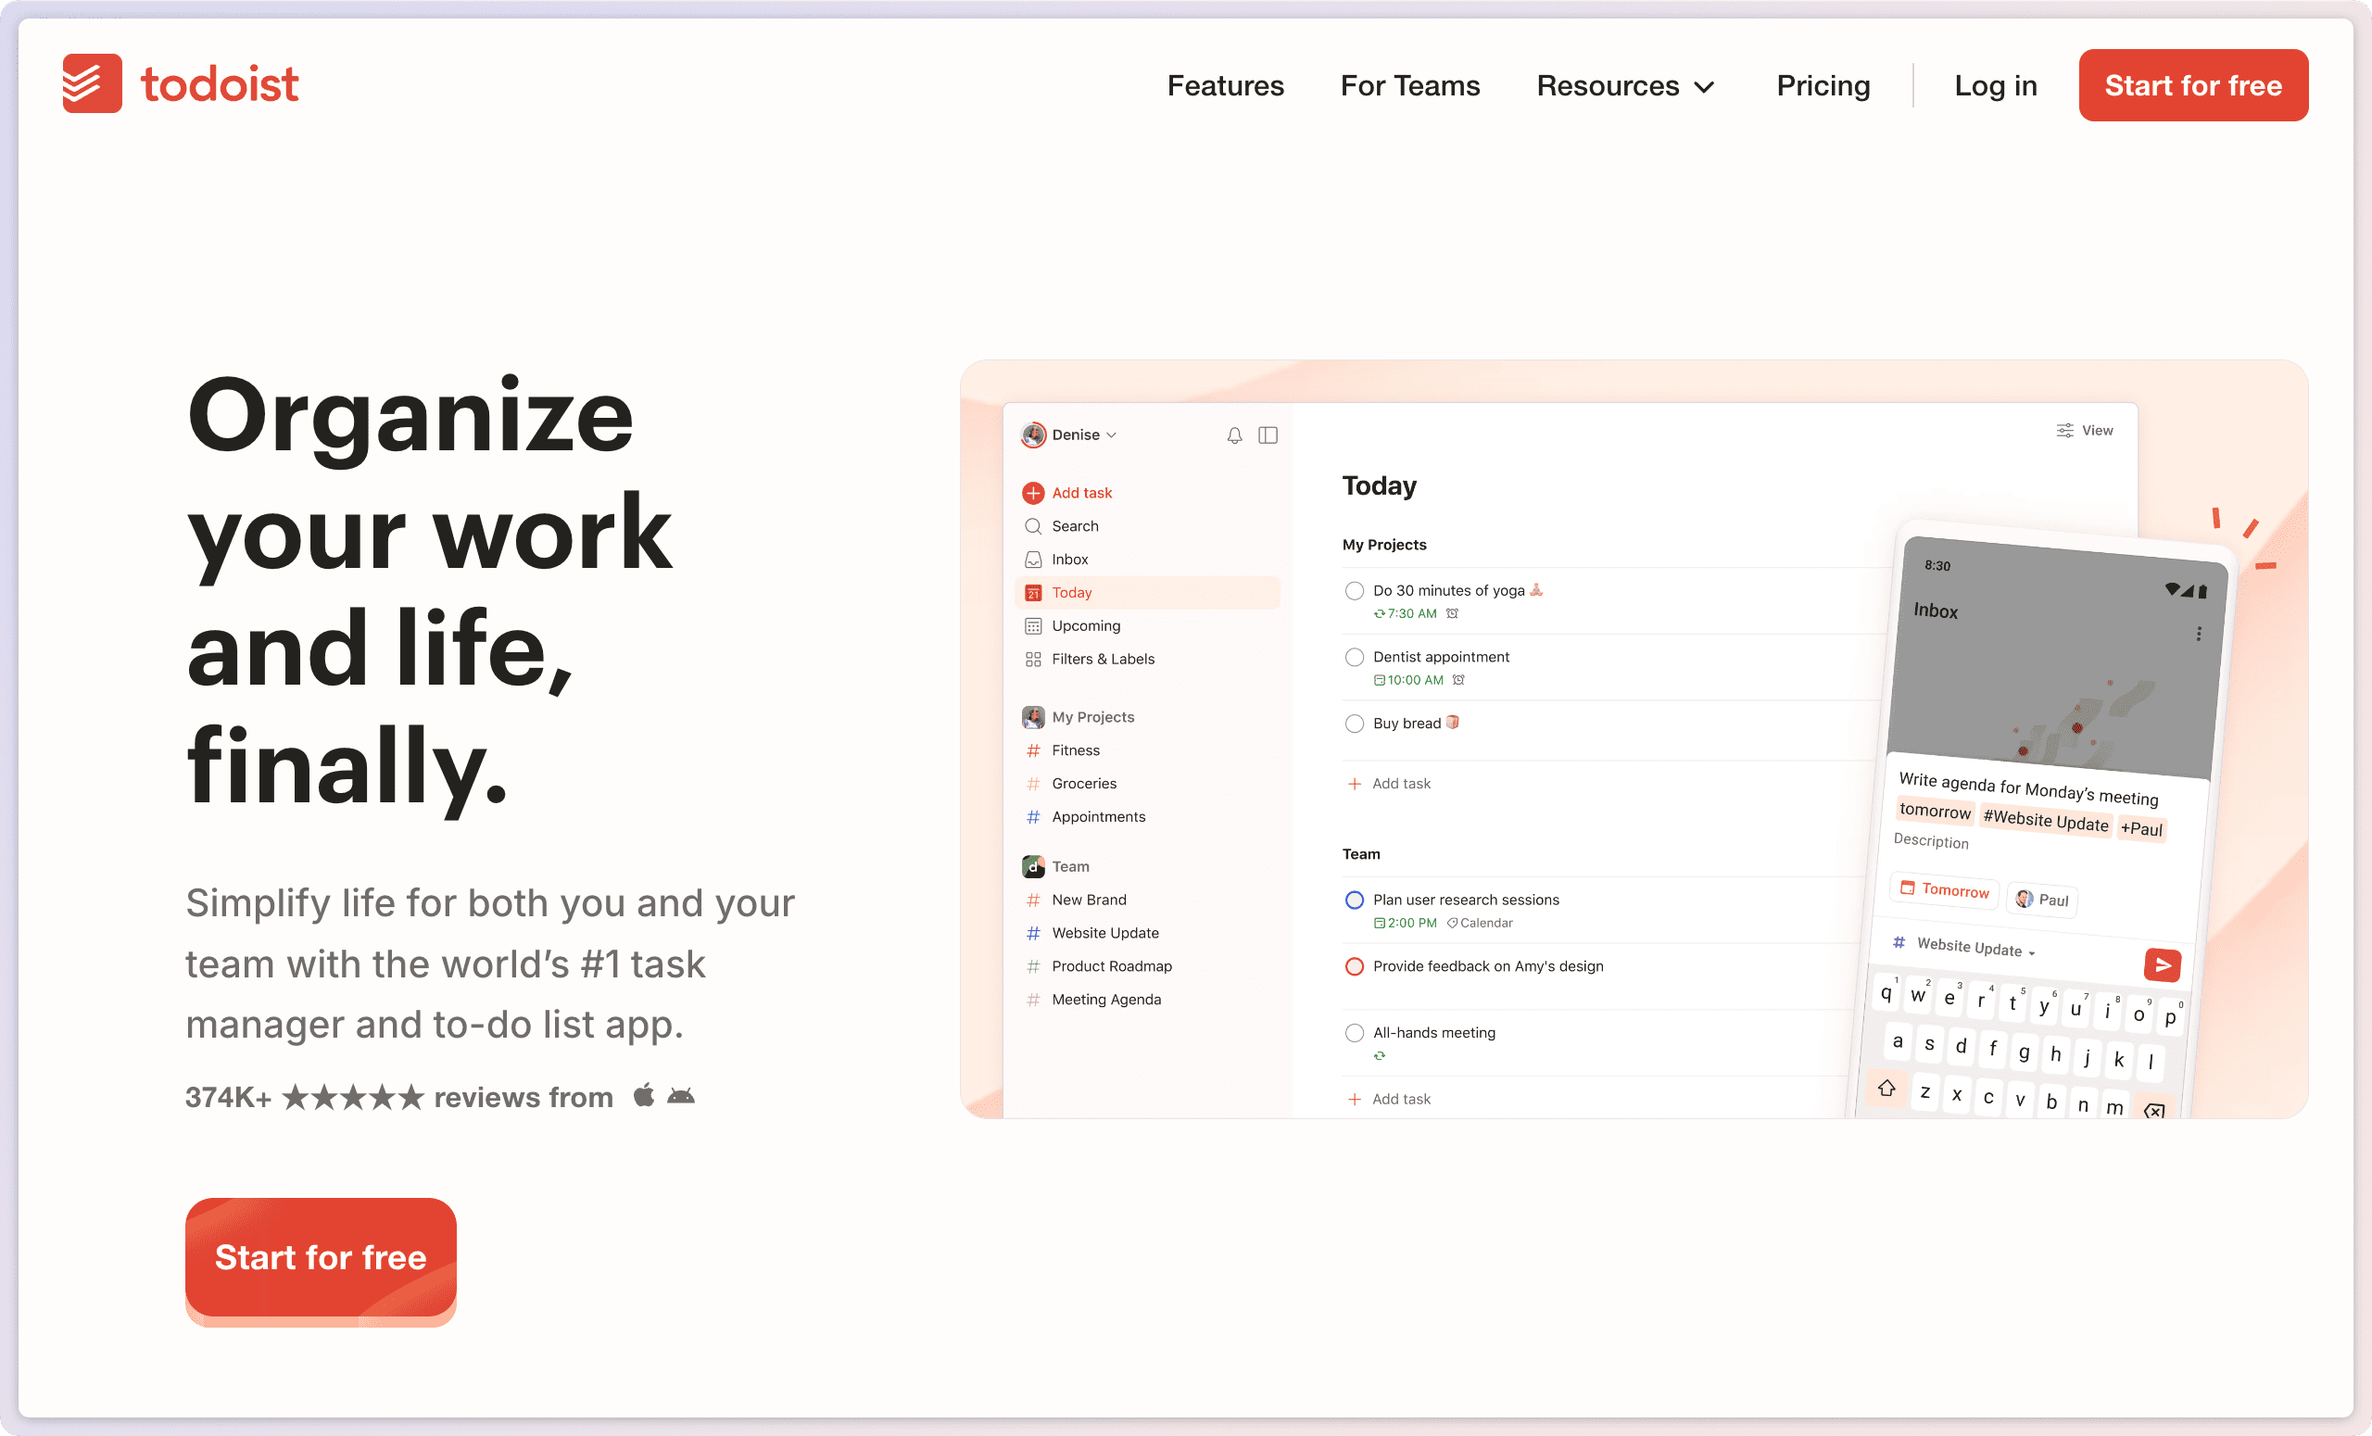The height and width of the screenshot is (1436, 2372).
Task: Click the Filters & Labels icon
Action: click(x=1033, y=659)
